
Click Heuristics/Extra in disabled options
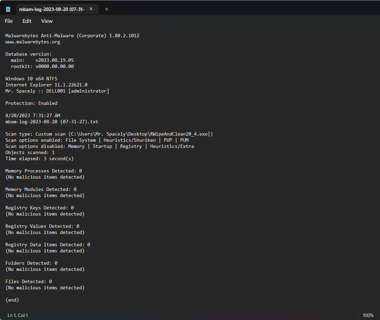click(172, 147)
